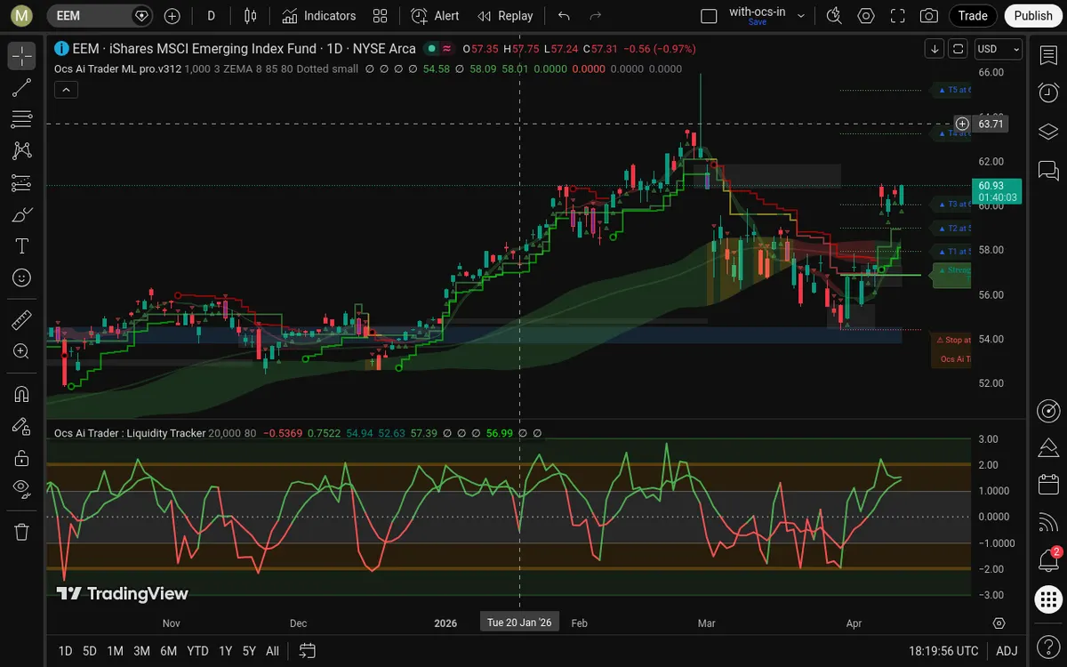Hide all drawings with eye icon
Screen dimensions: 1067x667
point(22,487)
